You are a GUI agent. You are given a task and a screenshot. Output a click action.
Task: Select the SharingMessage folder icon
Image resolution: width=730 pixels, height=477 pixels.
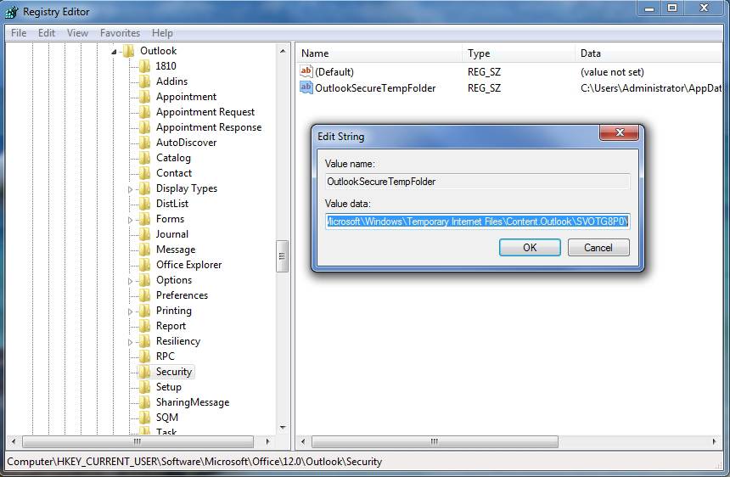145,402
